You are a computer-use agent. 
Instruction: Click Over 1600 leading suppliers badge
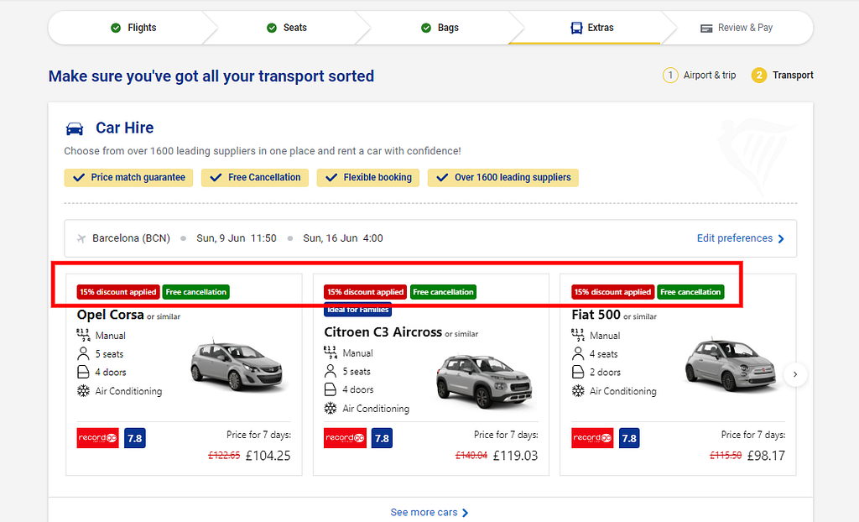point(503,178)
